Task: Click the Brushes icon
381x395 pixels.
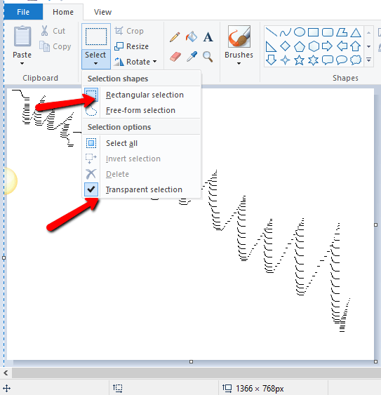Action: click(239, 36)
